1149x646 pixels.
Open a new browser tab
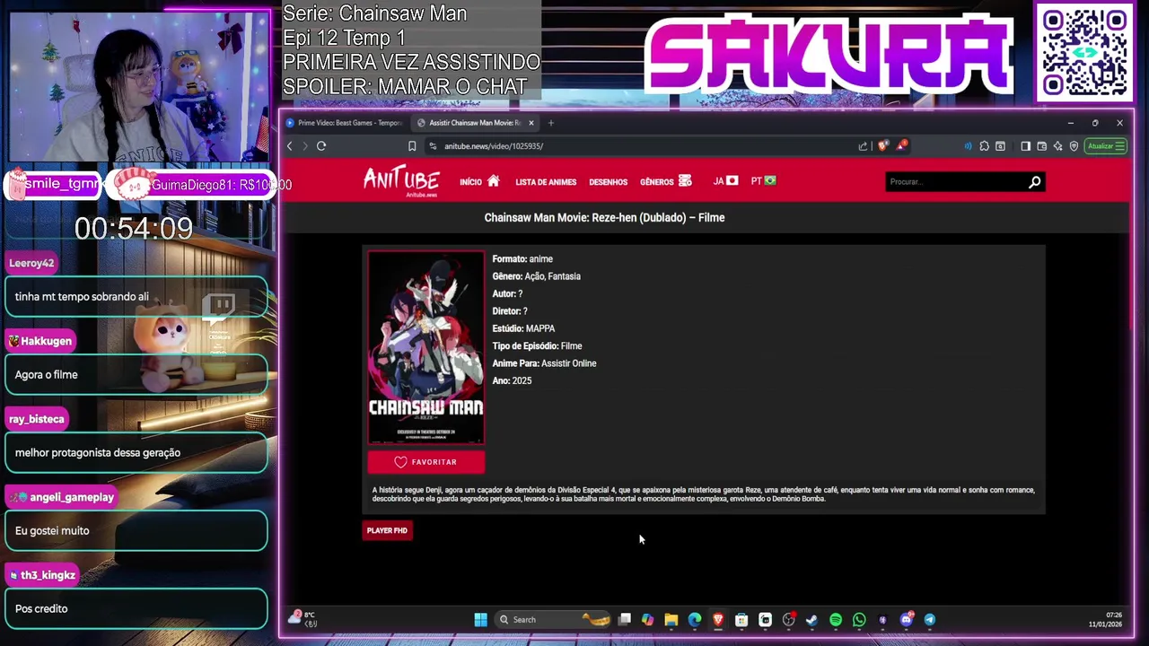click(x=551, y=123)
